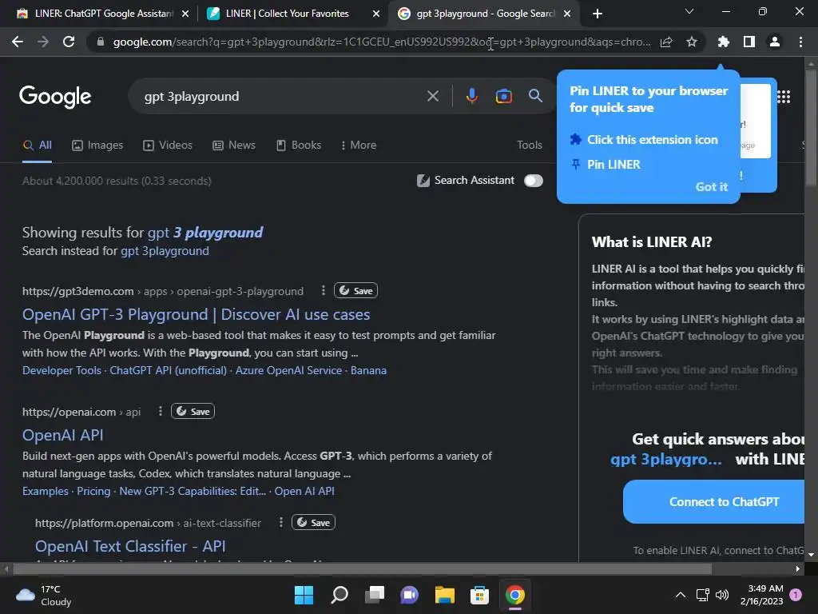Click the vertical scrollbar down arrow
The image size is (818, 614).
[x=811, y=555]
